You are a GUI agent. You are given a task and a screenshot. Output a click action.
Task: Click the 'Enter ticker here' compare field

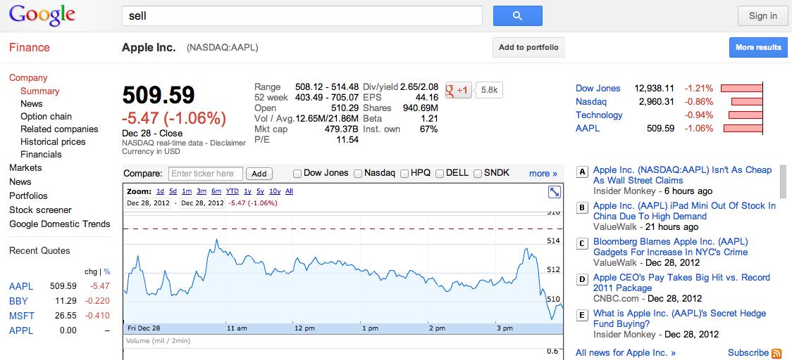[x=206, y=174]
